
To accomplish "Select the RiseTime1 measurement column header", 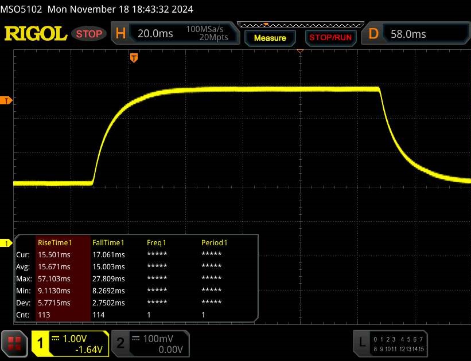I will coord(55,242).
